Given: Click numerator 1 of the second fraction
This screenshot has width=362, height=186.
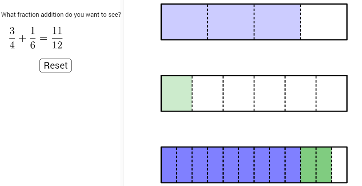Looking at the screenshot, I should [x=32, y=31].
